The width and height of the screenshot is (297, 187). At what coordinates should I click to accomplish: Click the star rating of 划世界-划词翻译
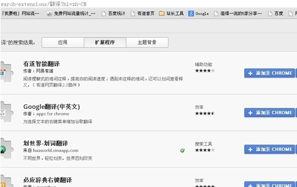pos(205,150)
